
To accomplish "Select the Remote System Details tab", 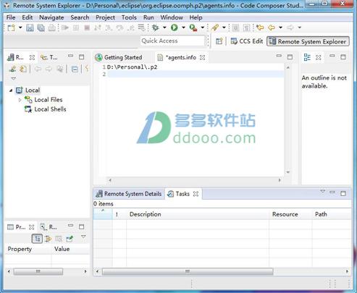I will tap(129, 194).
